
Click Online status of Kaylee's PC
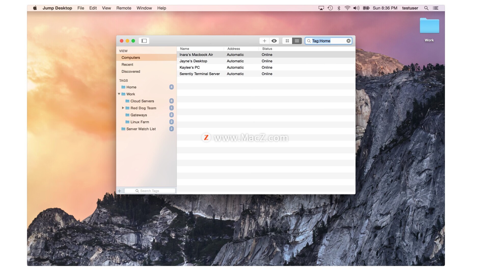[x=267, y=67]
